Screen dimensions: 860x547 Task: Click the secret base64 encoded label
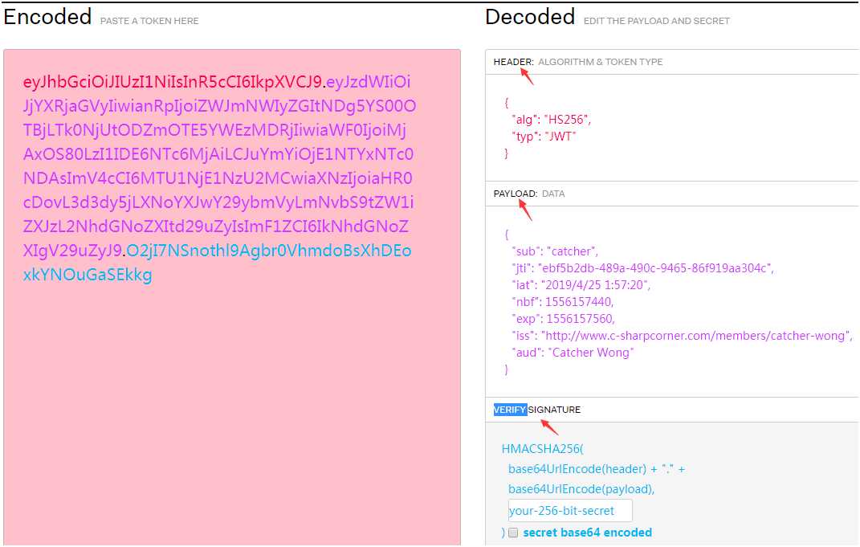(588, 533)
